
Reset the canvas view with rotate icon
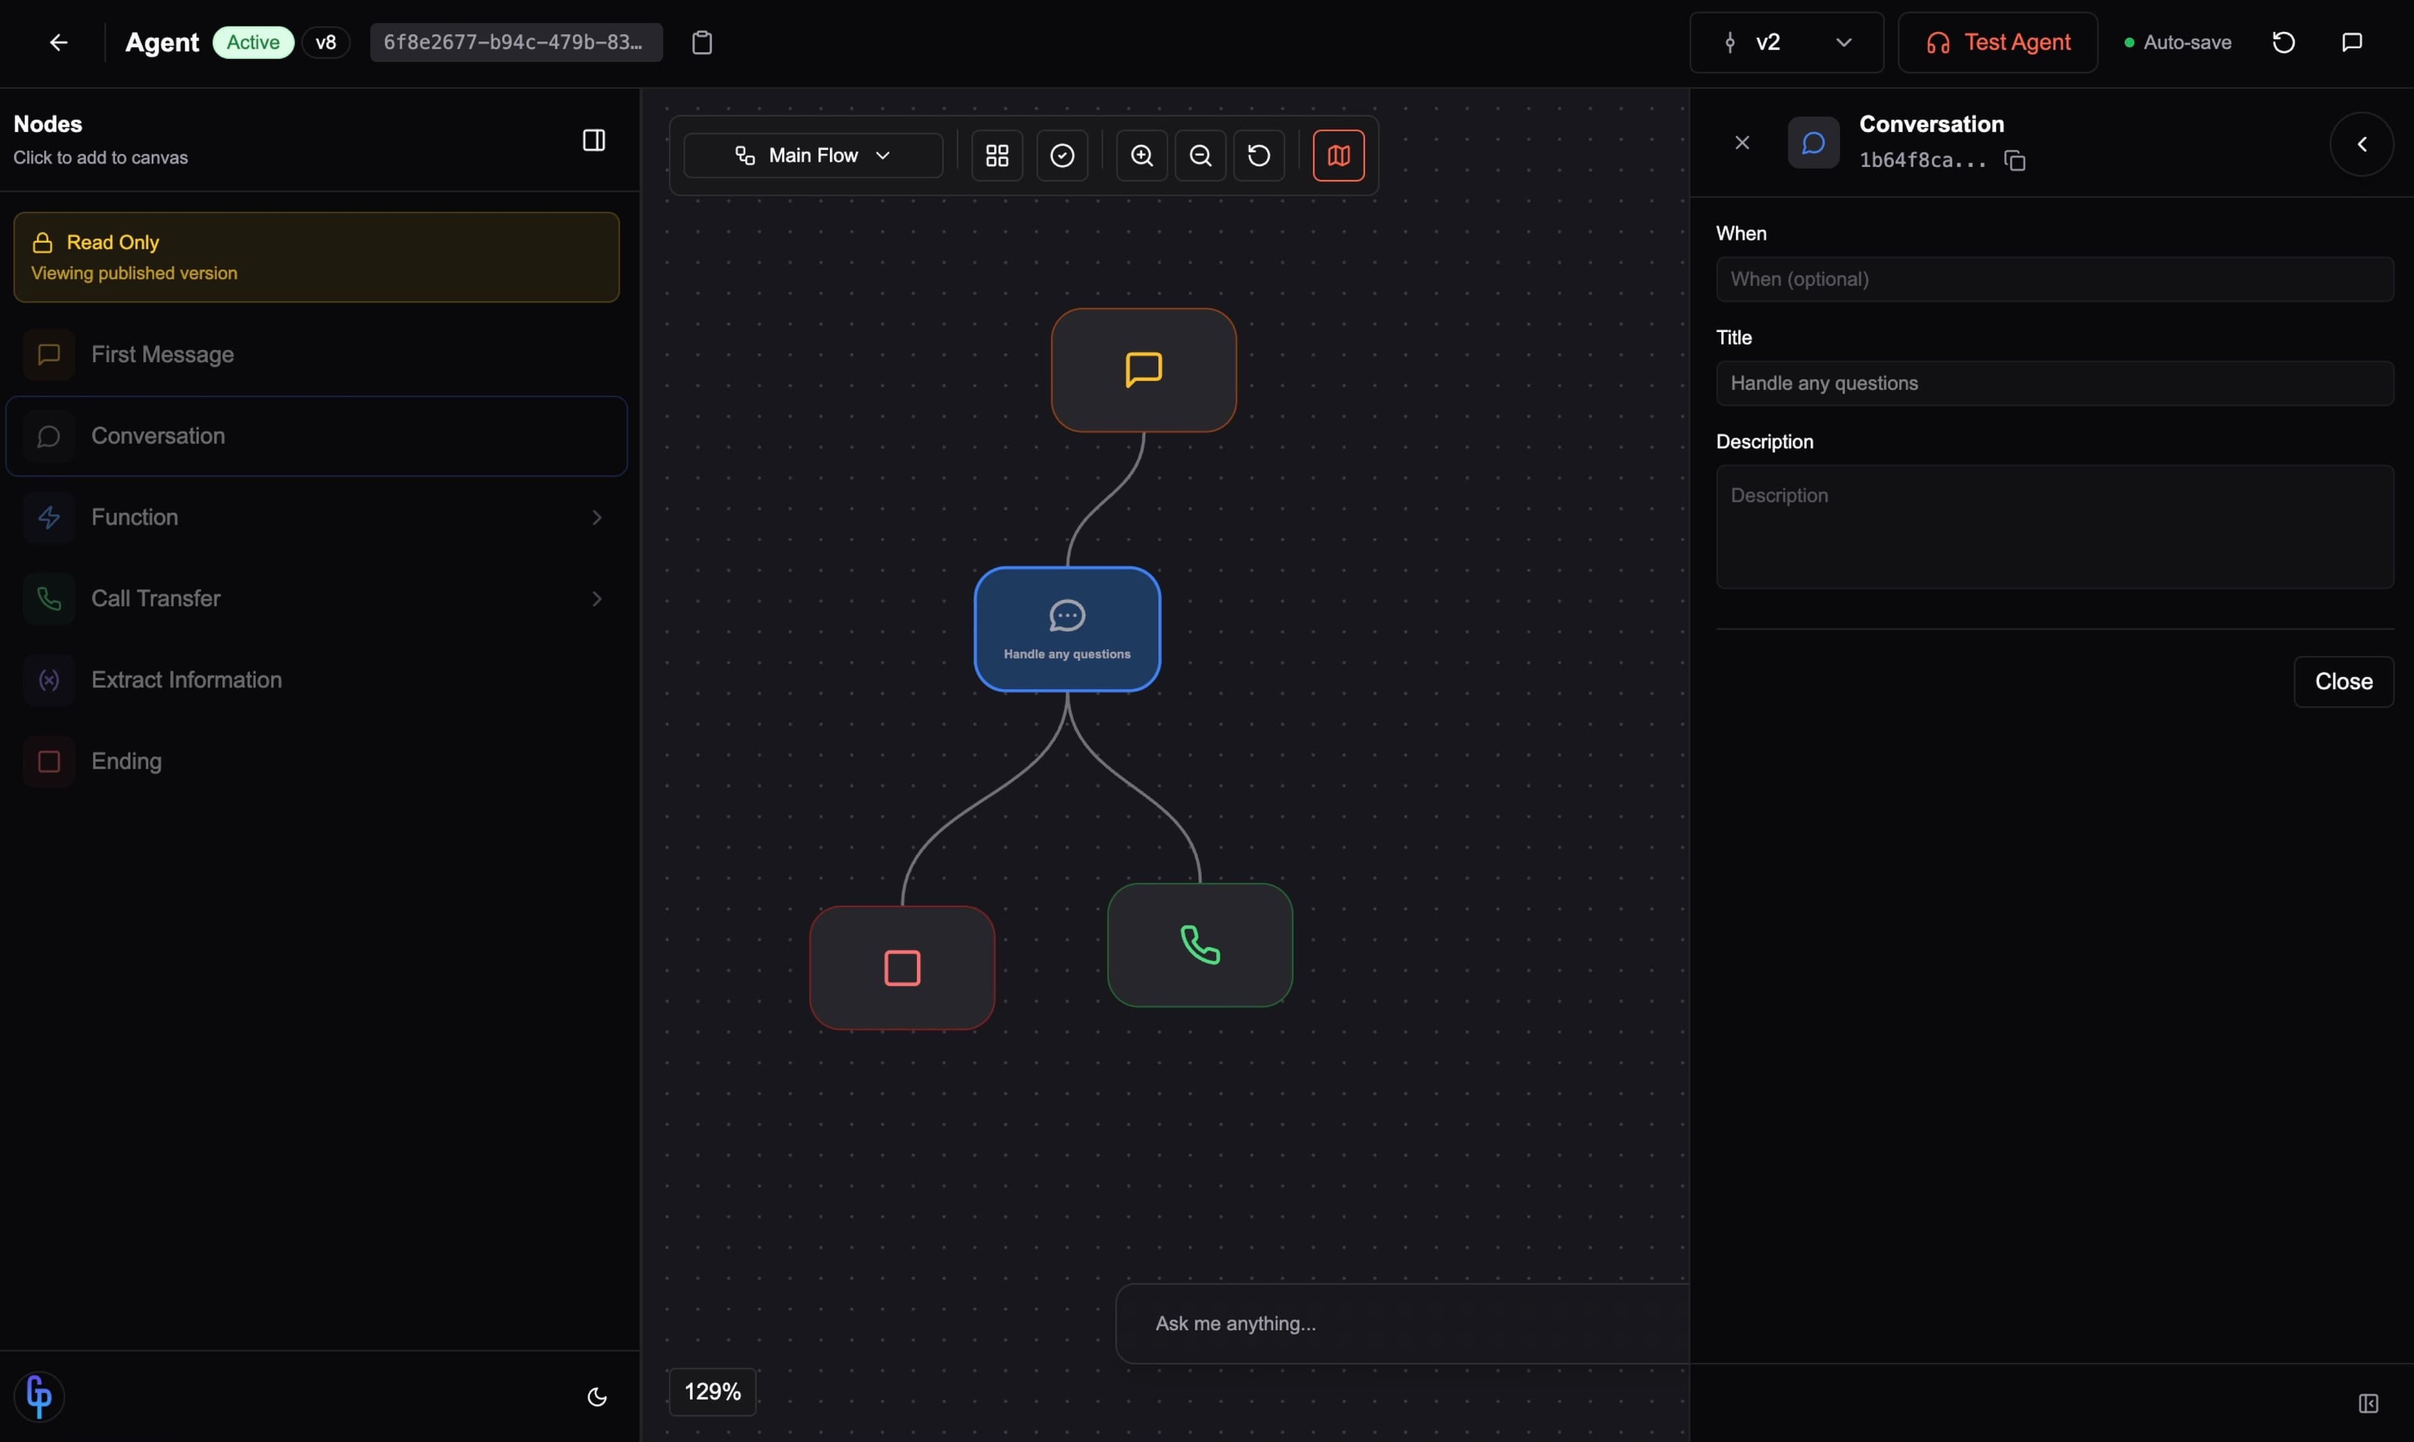(1259, 155)
